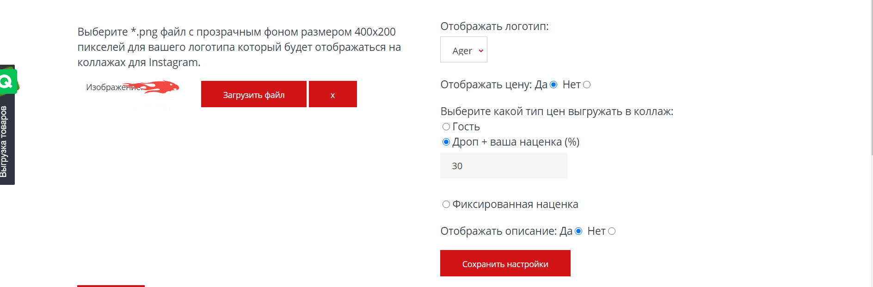Screen dimensions: 873x287
Task: Open the Ager logo dropdown
Action: [x=463, y=50]
